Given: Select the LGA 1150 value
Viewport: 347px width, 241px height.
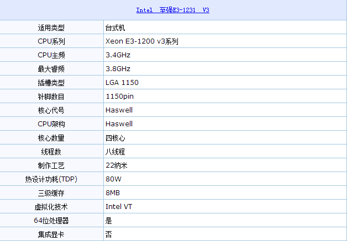Looking at the screenshot, I should (x=122, y=83).
